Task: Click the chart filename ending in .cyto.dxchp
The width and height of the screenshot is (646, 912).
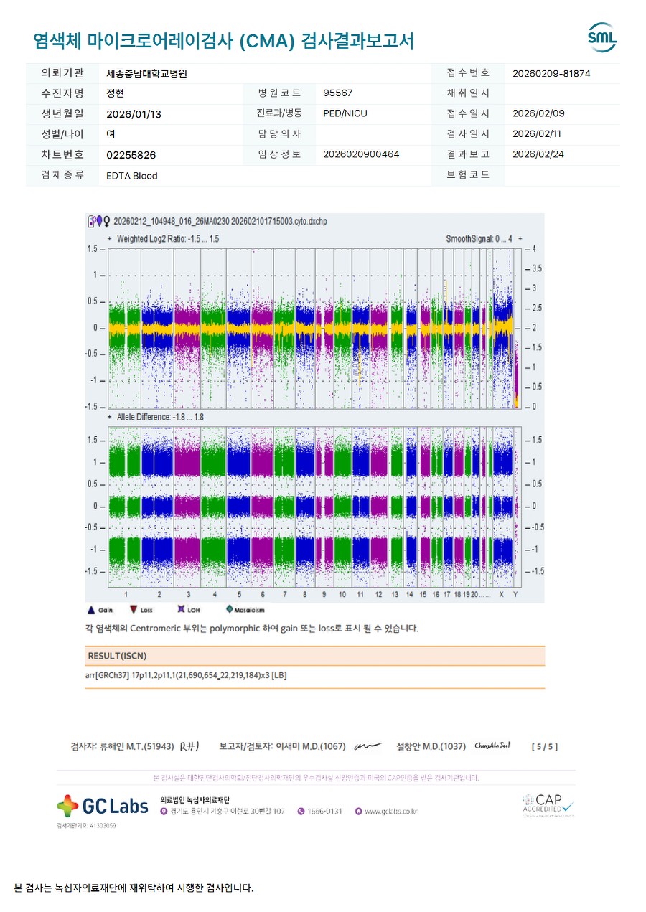Action: coord(220,222)
